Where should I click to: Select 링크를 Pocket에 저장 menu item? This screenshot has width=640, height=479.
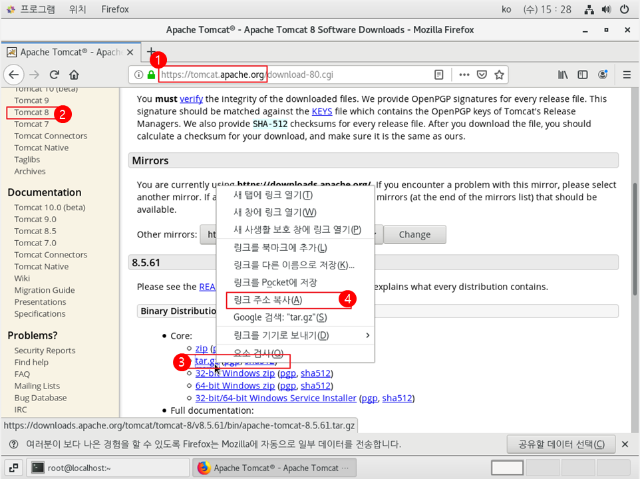coord(295,282)
